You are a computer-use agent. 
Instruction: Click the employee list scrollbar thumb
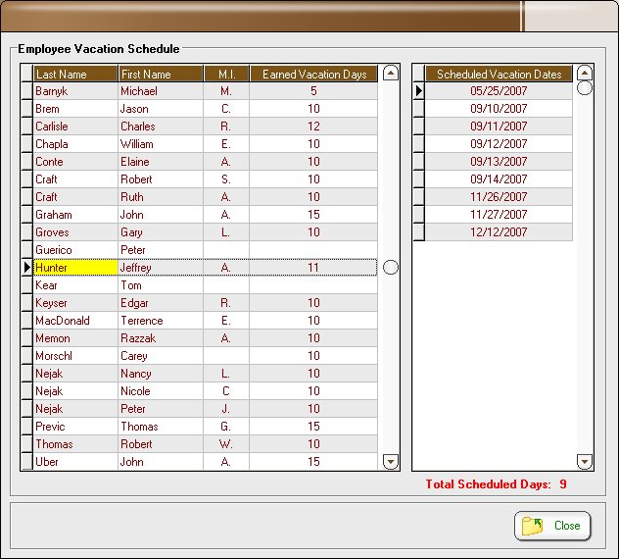point(391,268)
